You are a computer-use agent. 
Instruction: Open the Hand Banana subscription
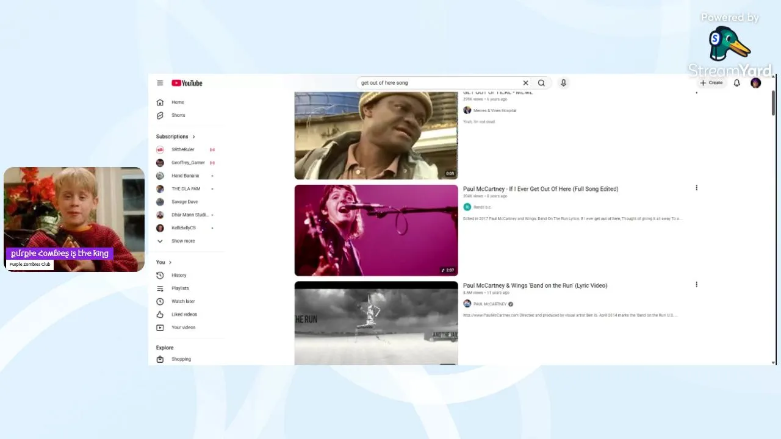(185, 176)
